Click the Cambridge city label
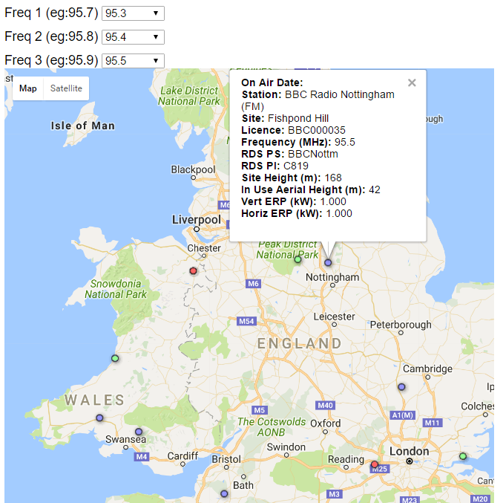Image resolution: width=503 pixels, height=503 pixels. point(427,369)
